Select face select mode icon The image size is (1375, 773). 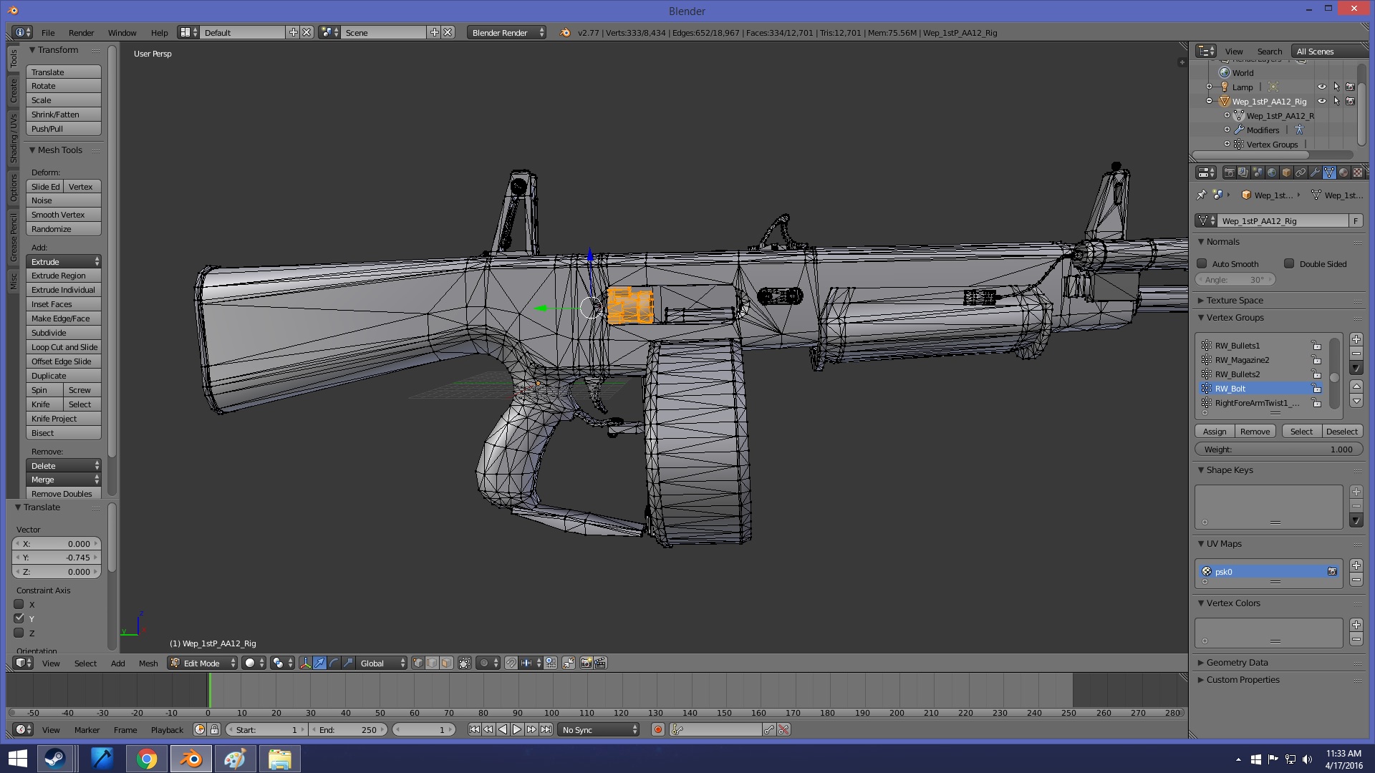446,663
